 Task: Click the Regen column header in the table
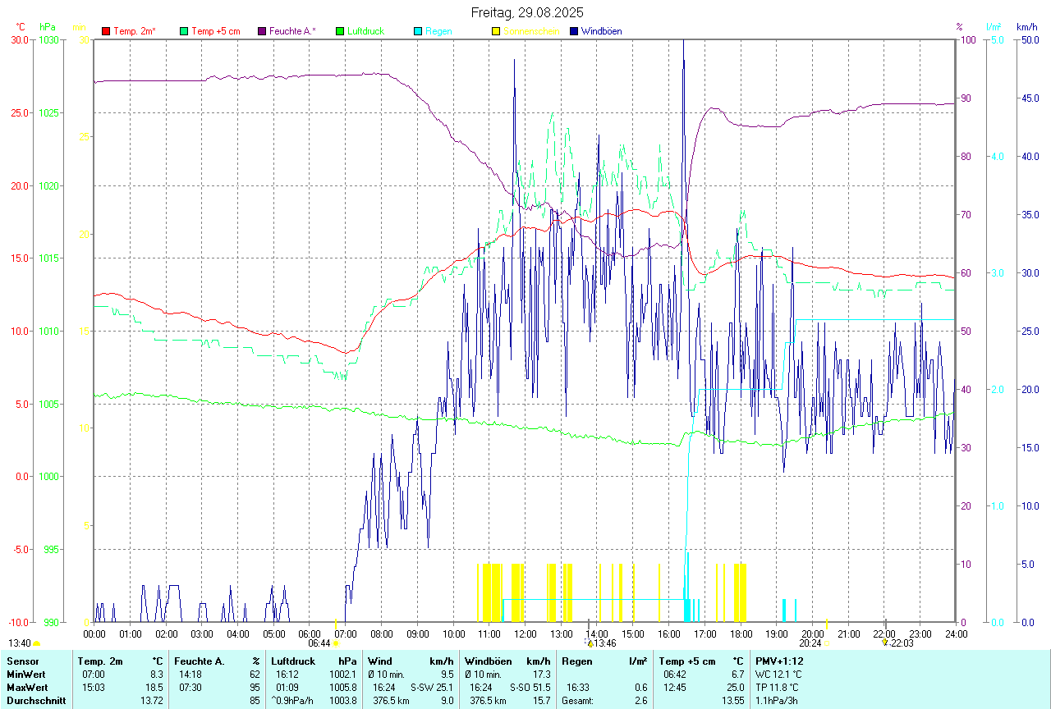576,661
